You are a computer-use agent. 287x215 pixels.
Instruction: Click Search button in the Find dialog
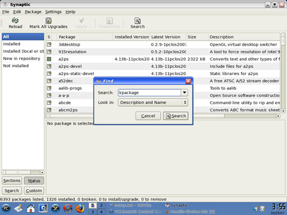pyautogui.click(x=175, y=116)
